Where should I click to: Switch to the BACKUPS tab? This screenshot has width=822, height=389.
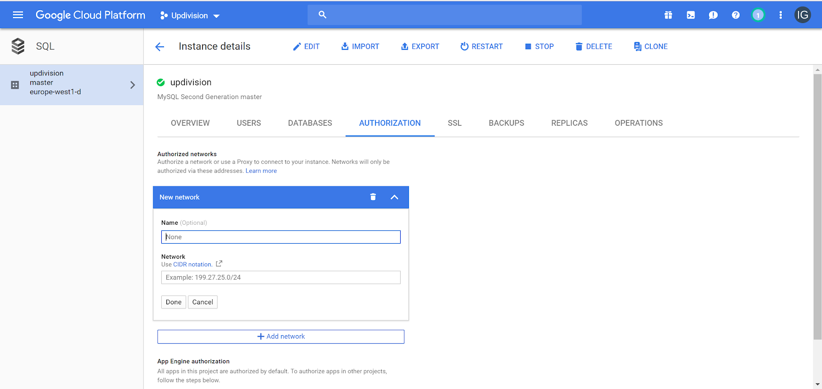point(507,123)
